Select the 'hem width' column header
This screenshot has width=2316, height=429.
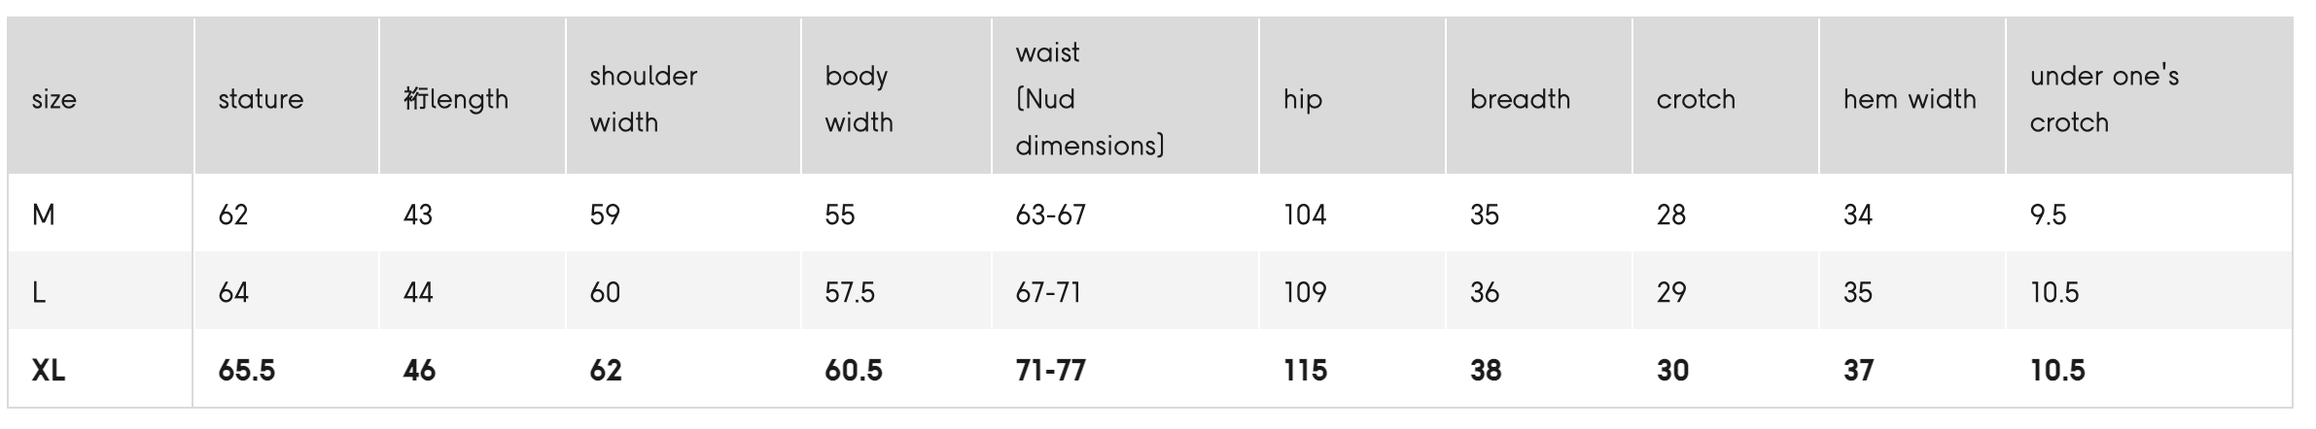click(x=1910, y=99)
